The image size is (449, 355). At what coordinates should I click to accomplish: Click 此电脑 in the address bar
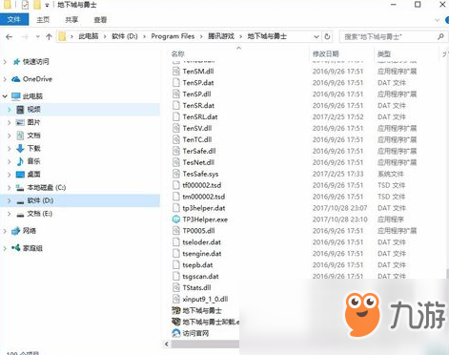[x=89, y=36]
